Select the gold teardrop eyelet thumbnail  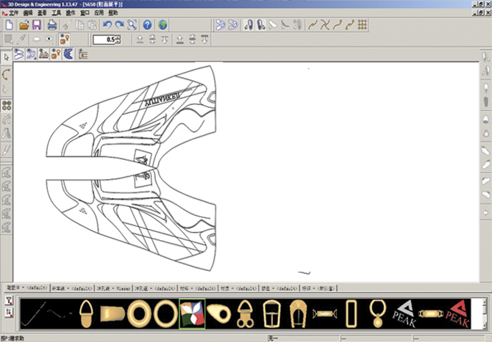(x=219, y=313)
